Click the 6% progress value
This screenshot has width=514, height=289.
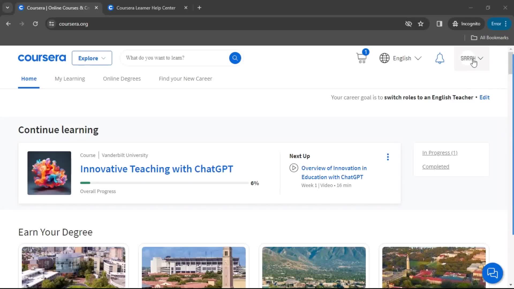[x=255, y=183]
